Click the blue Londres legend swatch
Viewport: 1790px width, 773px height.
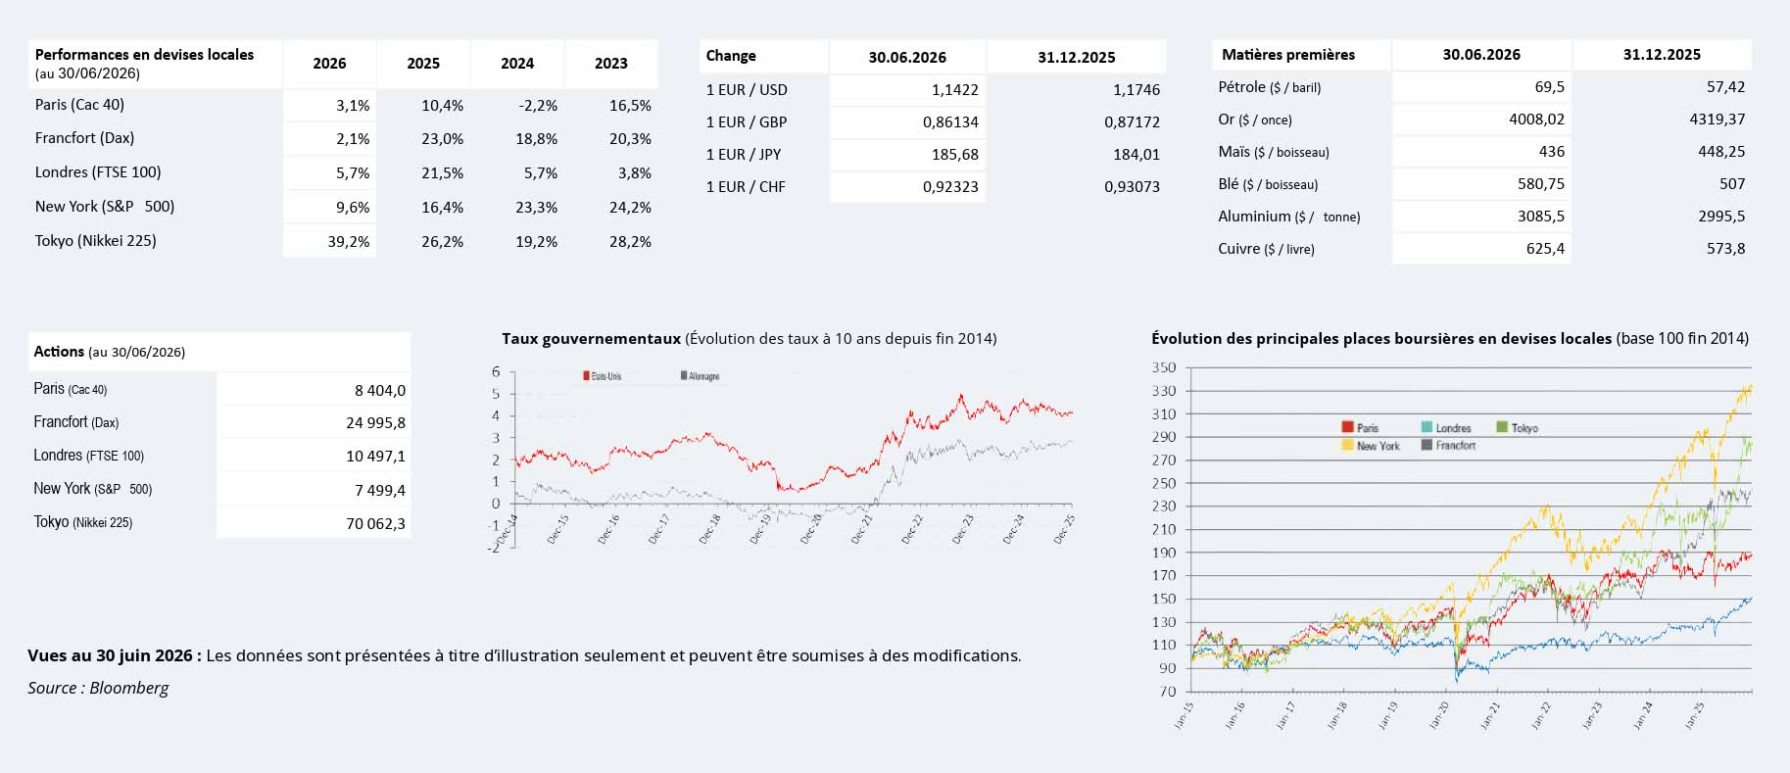tap(1427, 427)
